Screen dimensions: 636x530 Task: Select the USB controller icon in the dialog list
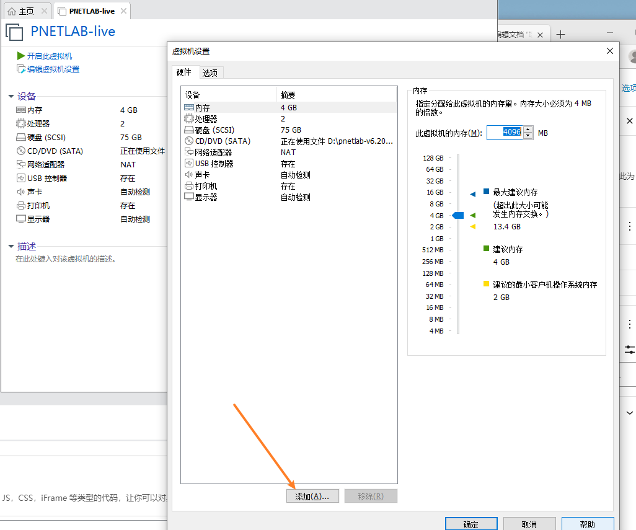[189, 164]
